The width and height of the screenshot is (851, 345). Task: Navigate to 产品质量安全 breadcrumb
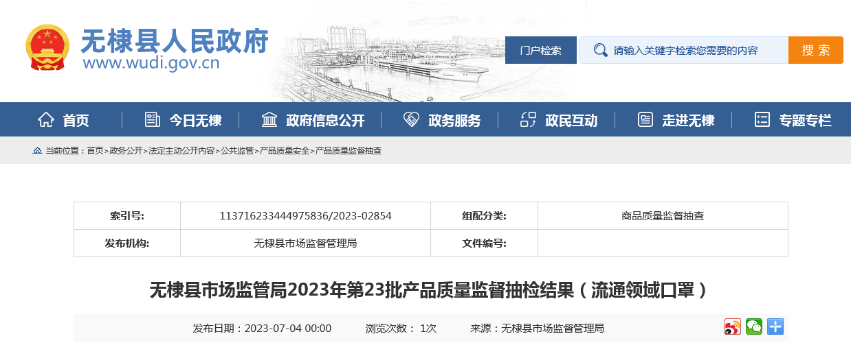point(284,150)
